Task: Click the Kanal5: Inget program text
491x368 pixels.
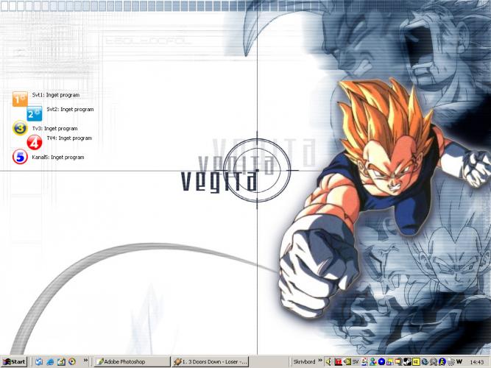Action: (x=57, y=158)
